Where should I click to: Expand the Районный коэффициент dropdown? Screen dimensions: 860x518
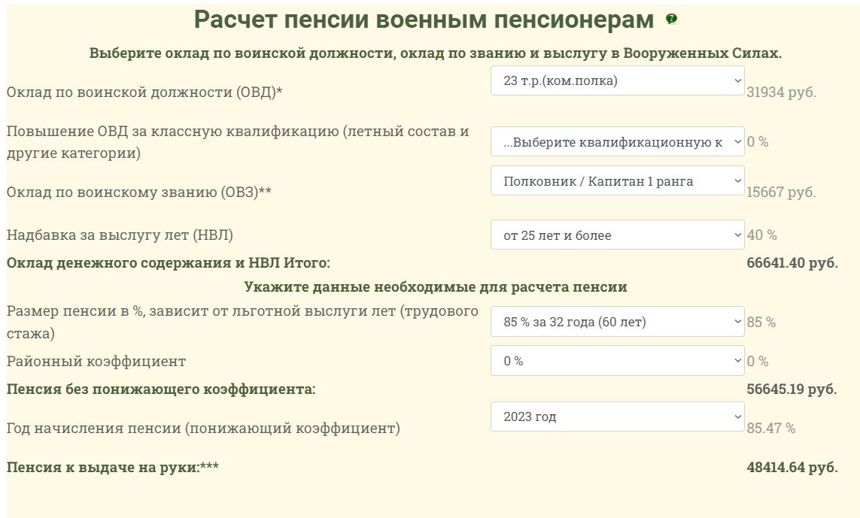(x=617, y=361)
